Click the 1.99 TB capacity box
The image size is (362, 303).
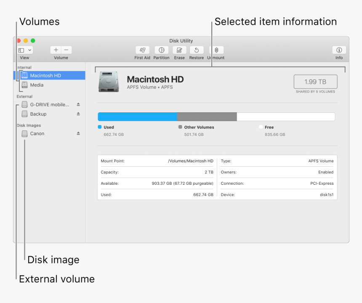point(315,82)
